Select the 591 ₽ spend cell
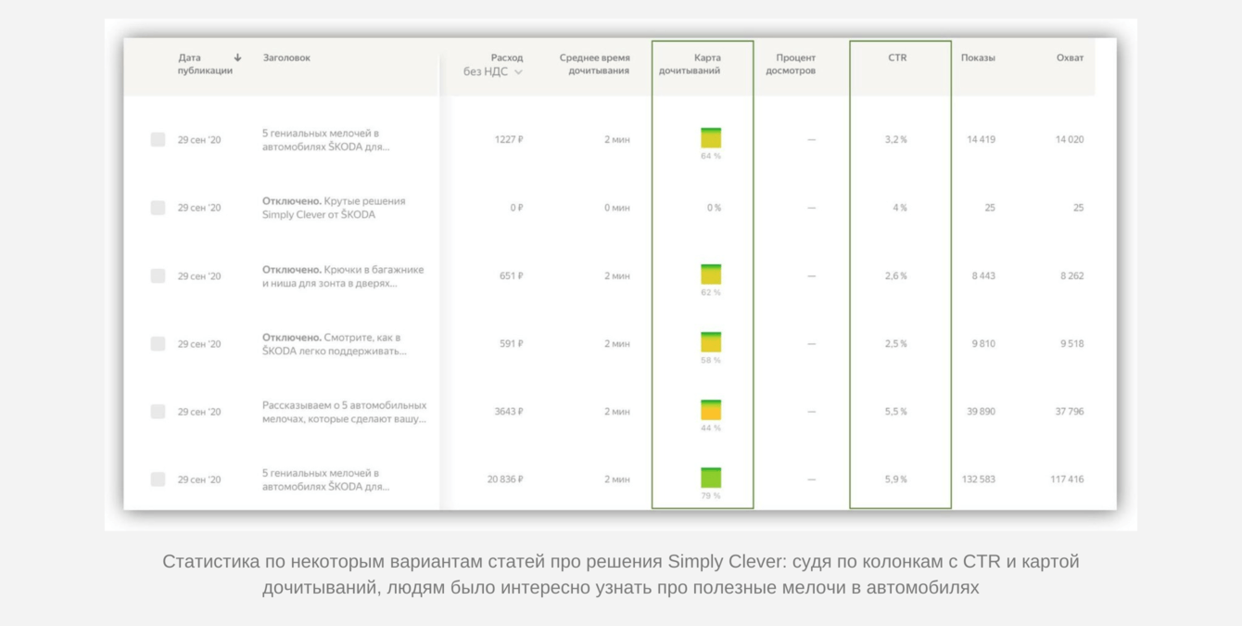The height and width of the screenshot is (626, 1242). (512, 343)
